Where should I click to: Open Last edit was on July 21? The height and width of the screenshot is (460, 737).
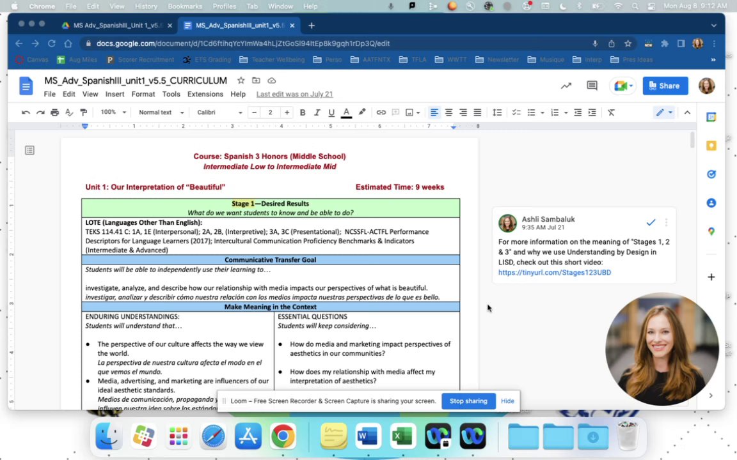click(x=295, y=95)
